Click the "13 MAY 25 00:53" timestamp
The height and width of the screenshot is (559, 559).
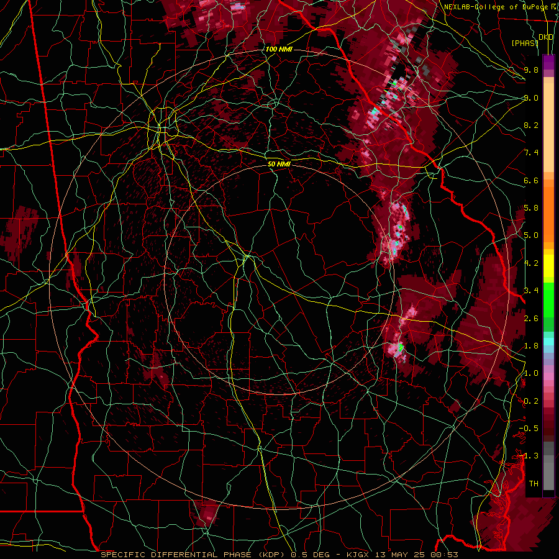coord(416,555)
